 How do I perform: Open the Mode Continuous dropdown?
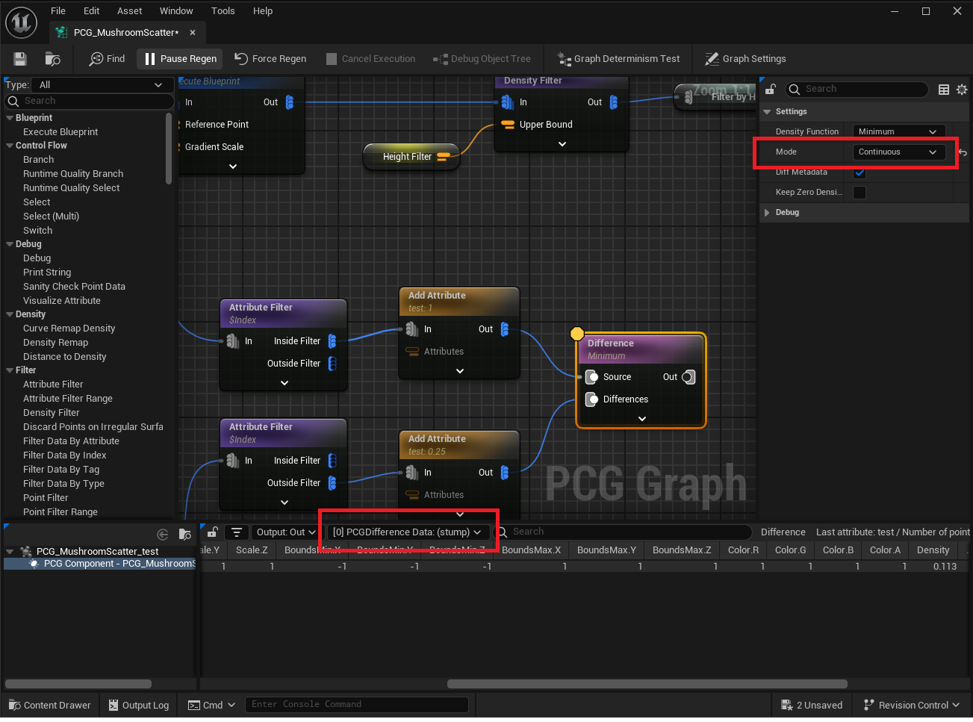pyautogui.click(x=898, y=152)
